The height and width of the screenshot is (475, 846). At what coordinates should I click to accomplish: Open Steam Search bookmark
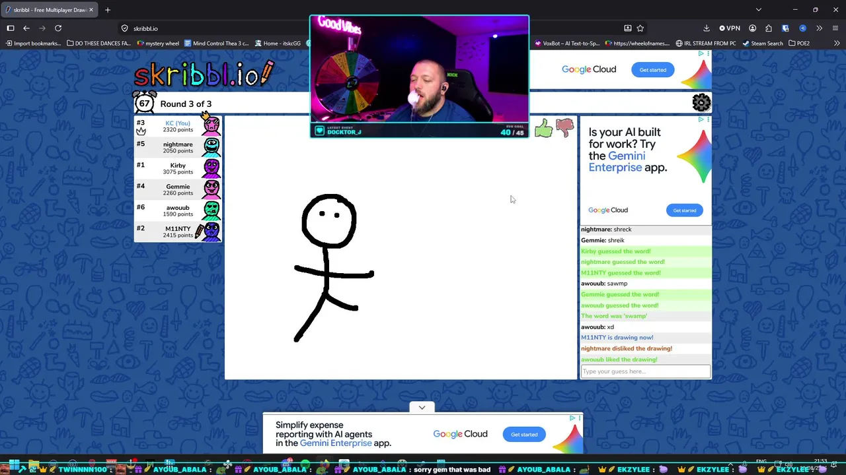point(763,44)
